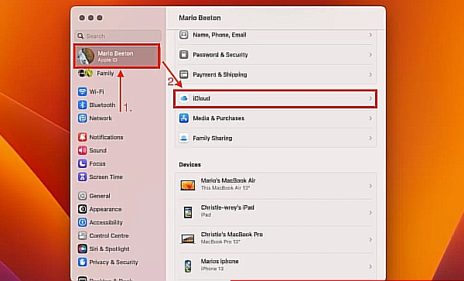Expand the iCloud row chevron

[x=370, y=98]
